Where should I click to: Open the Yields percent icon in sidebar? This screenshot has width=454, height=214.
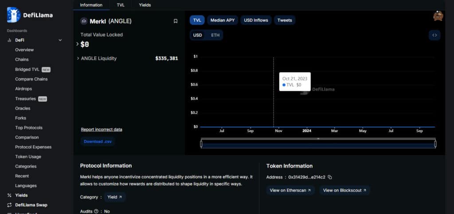pyautogui.click(x=9, y=195)
